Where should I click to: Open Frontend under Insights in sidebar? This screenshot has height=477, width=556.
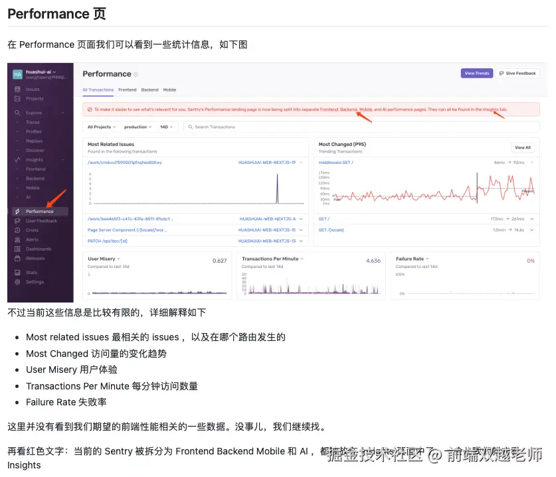click(x=35, y=169)
